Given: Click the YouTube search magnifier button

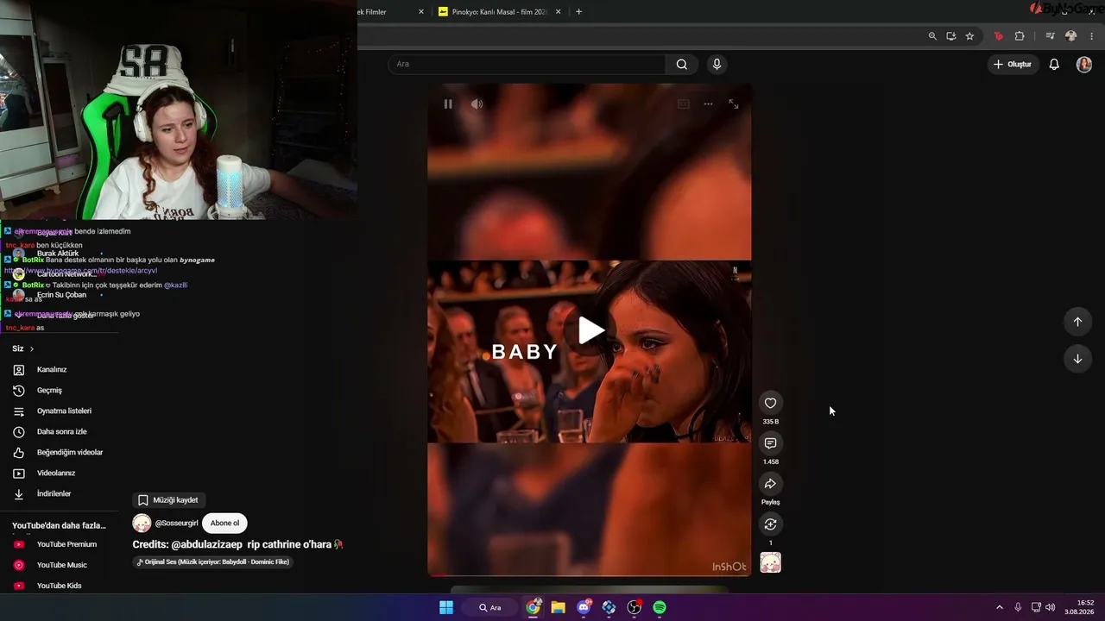Looking at the screenshot, I should [x=682, y=64].
